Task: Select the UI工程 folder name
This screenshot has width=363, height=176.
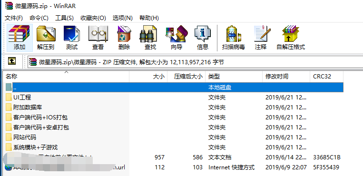Action: point(22,97)
